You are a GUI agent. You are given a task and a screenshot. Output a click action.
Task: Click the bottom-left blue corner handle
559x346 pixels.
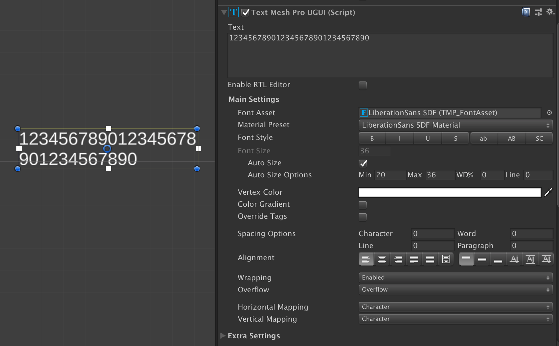pyautogui.click(x=18, y=169)
